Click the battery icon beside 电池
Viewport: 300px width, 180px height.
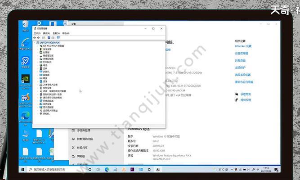41,65
